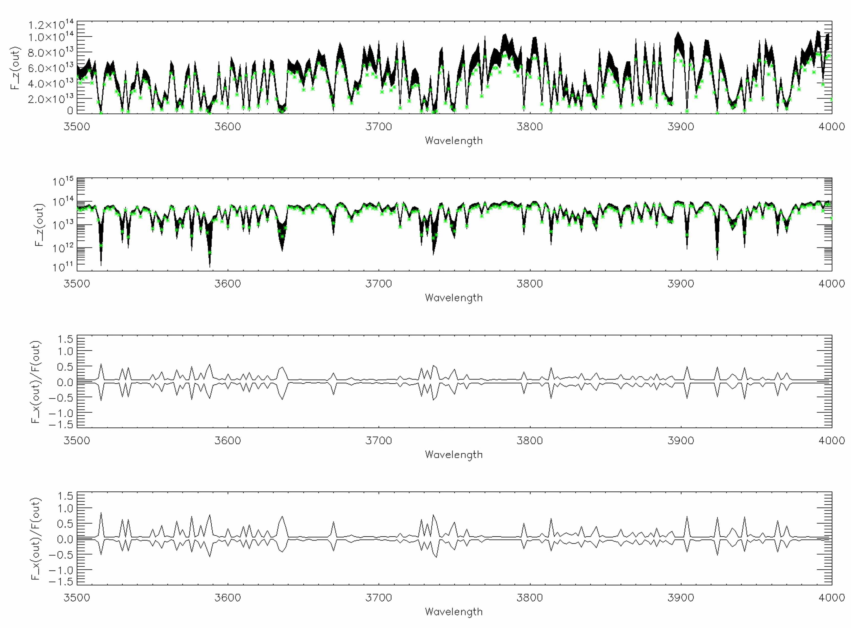Screen dimensions: 851x628
Task: Click the 1.0×10^14 y-axis tick label
Action: (x=51, y=37)
